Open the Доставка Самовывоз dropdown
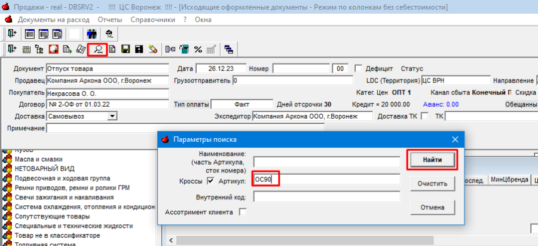This screenshot has width=538, height=246. (x=112, y=116)
